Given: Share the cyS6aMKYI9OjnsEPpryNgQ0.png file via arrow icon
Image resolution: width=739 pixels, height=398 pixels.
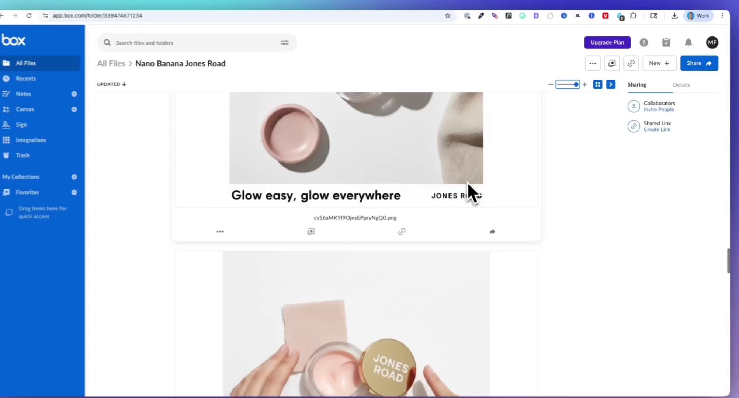Looking at the screenshot, I should click(x=492, y=231).
